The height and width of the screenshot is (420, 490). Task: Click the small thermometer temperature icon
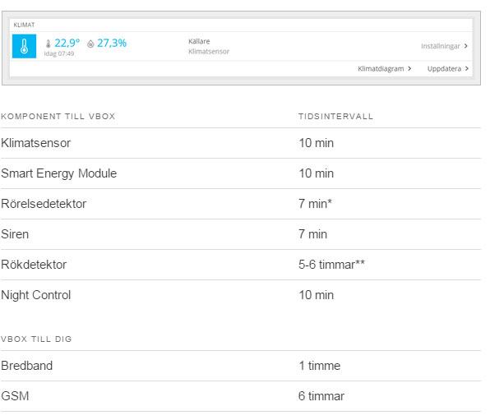(x=49, y=44)
